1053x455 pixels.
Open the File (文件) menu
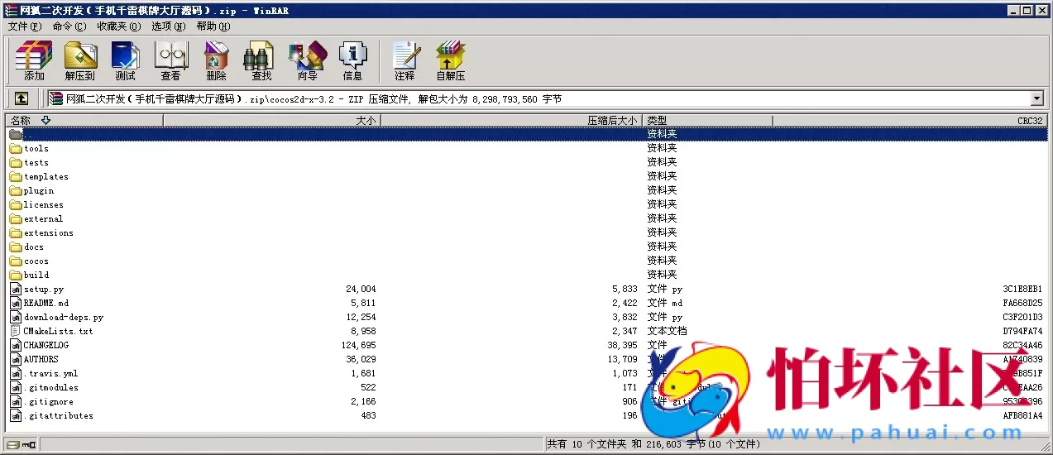coord(25,26)
